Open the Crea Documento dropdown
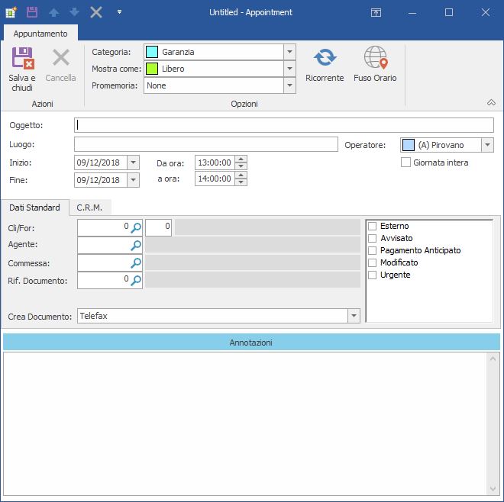This screenshot has height=502, width=504. [354, 316]
